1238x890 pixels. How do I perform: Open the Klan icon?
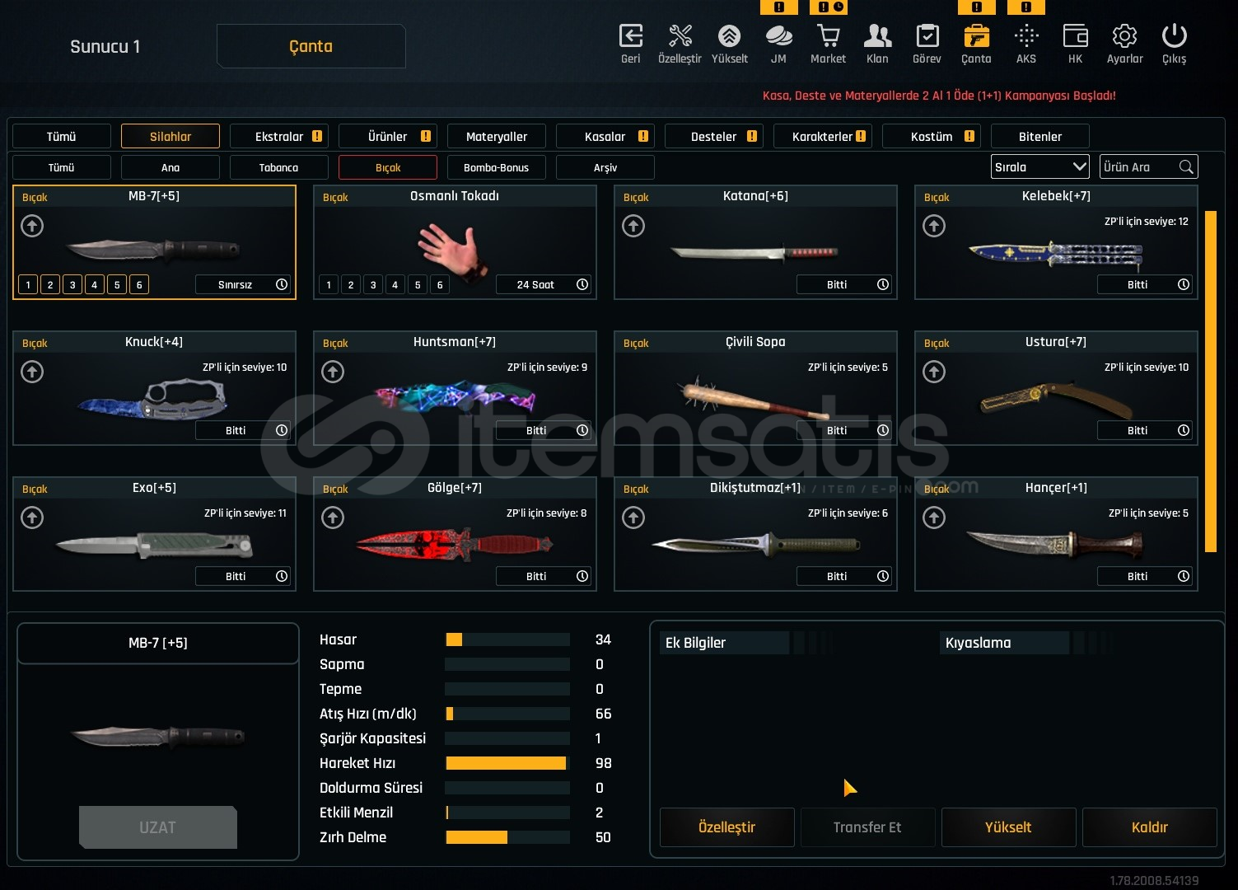point(877,36)
